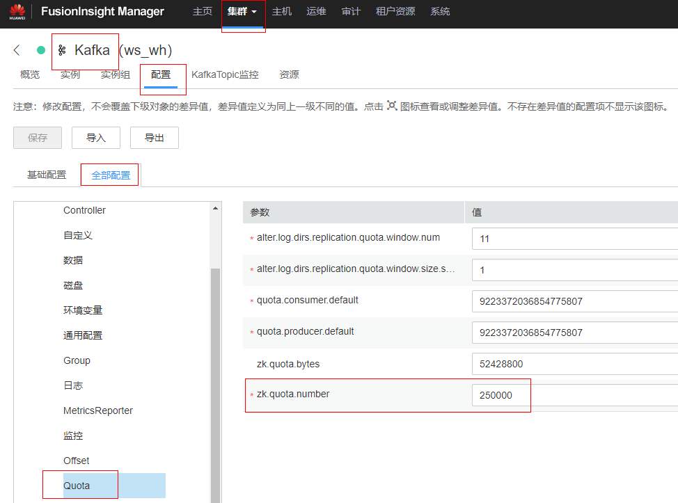This screenshot has width=678, height=503.
Task: Open the 审计 menu
Action: pyautogui.click(x=351, y=12)
